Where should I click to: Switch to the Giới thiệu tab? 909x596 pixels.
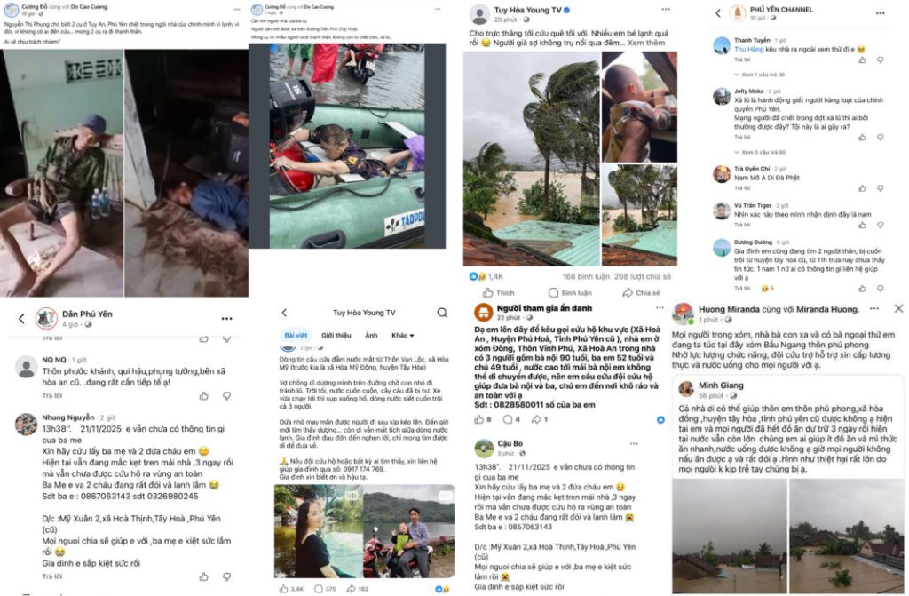336,336
